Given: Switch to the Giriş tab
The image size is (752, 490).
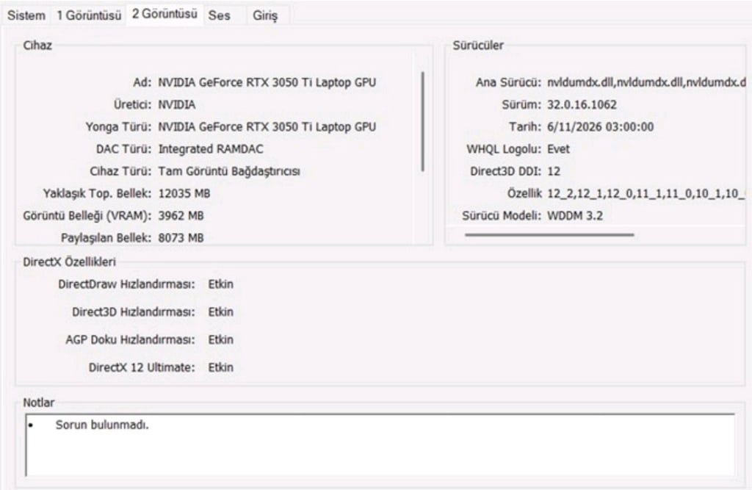Looking at the screenshot, I should click(x=265, y=15).
